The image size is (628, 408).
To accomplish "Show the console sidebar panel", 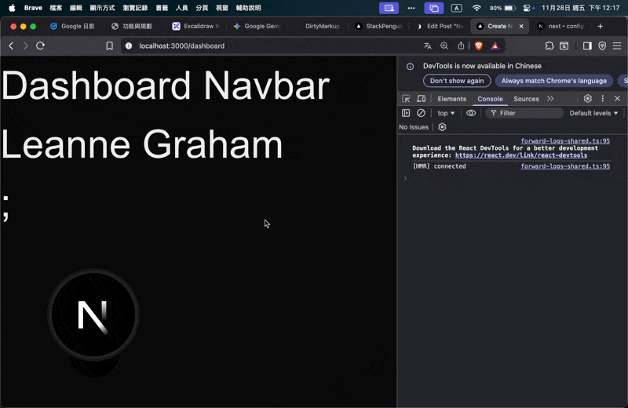I will (x=406, y=113).
